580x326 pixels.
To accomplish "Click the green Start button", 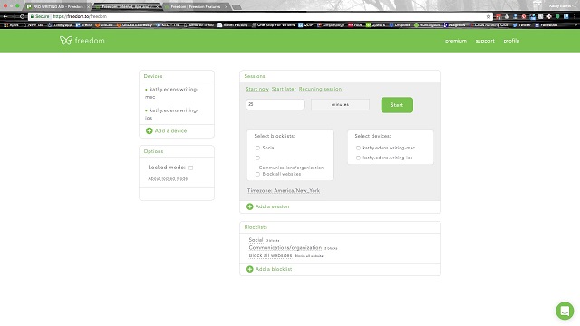I will point(397,105).
